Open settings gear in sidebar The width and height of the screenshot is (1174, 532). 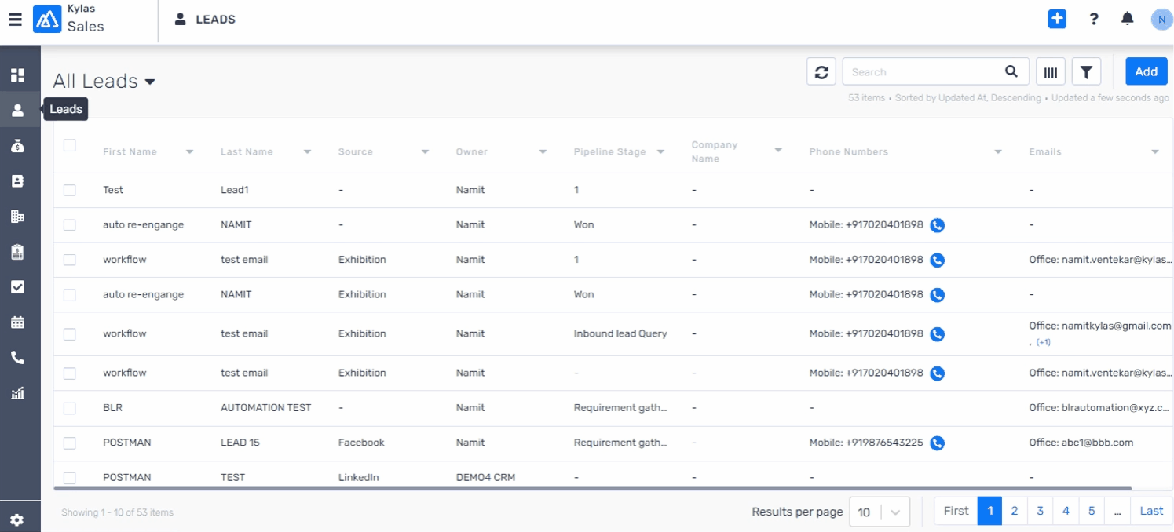click(x=17, y=520)
